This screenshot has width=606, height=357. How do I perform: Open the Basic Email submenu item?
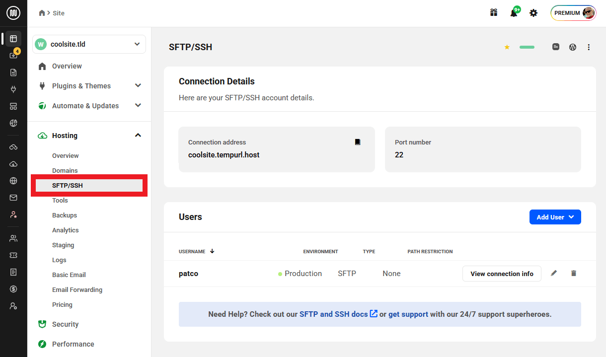[69, 275]
